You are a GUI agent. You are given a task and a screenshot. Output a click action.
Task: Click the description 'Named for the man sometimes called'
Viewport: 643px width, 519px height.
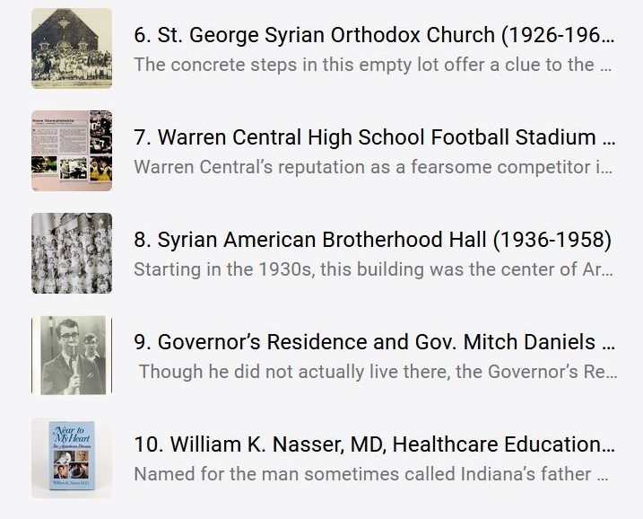372,474
